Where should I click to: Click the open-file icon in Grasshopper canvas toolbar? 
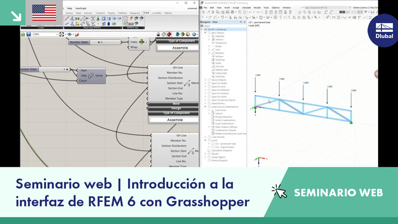coord(23,34)
